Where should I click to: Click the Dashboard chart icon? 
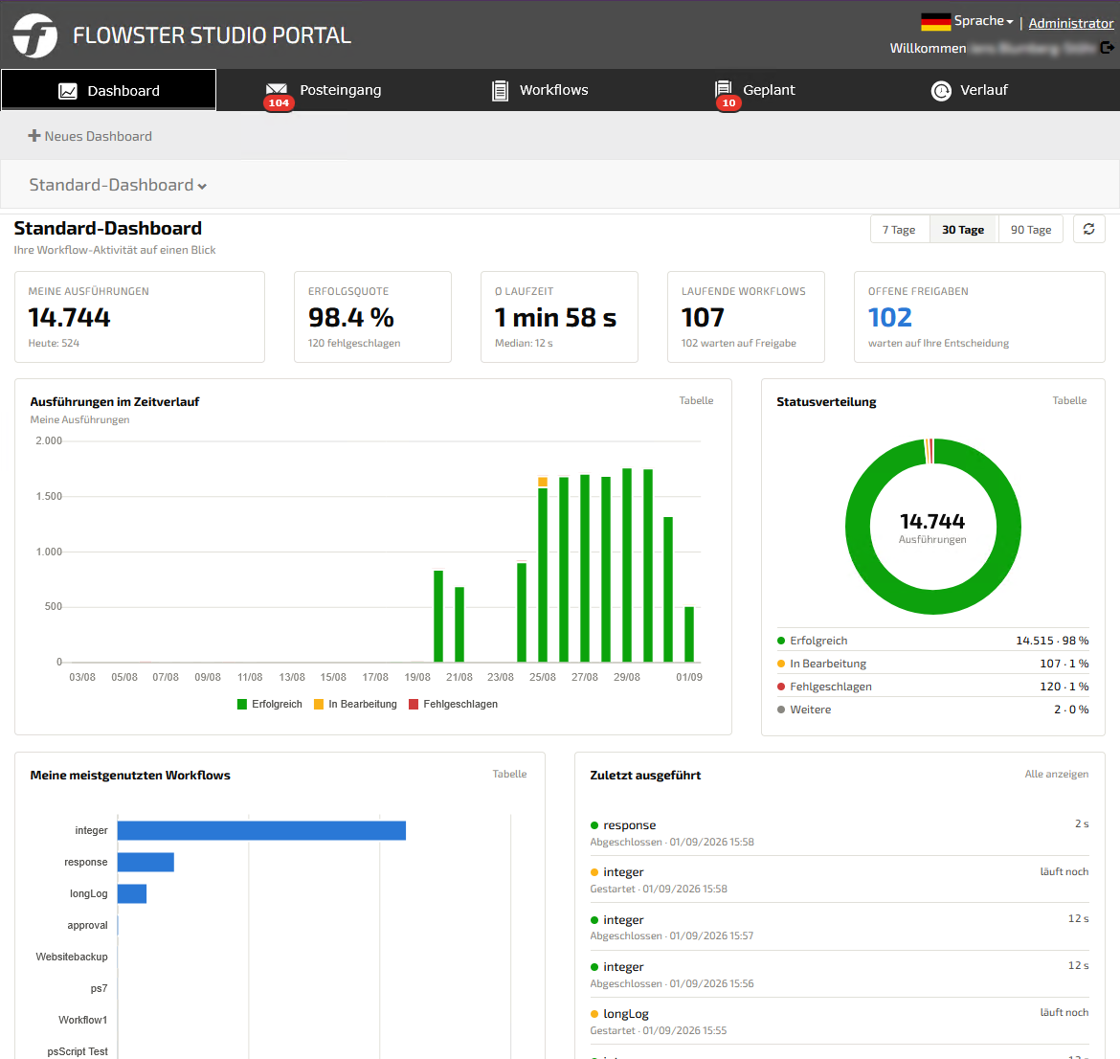click(68, 91)
